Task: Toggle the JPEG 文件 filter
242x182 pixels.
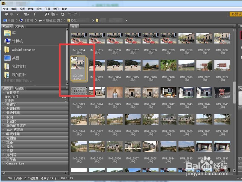Action: 35,96
